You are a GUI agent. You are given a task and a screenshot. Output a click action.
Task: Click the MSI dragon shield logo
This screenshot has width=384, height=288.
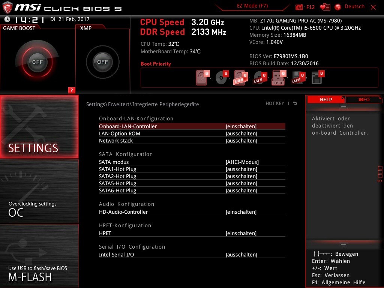tap(7, 7)
